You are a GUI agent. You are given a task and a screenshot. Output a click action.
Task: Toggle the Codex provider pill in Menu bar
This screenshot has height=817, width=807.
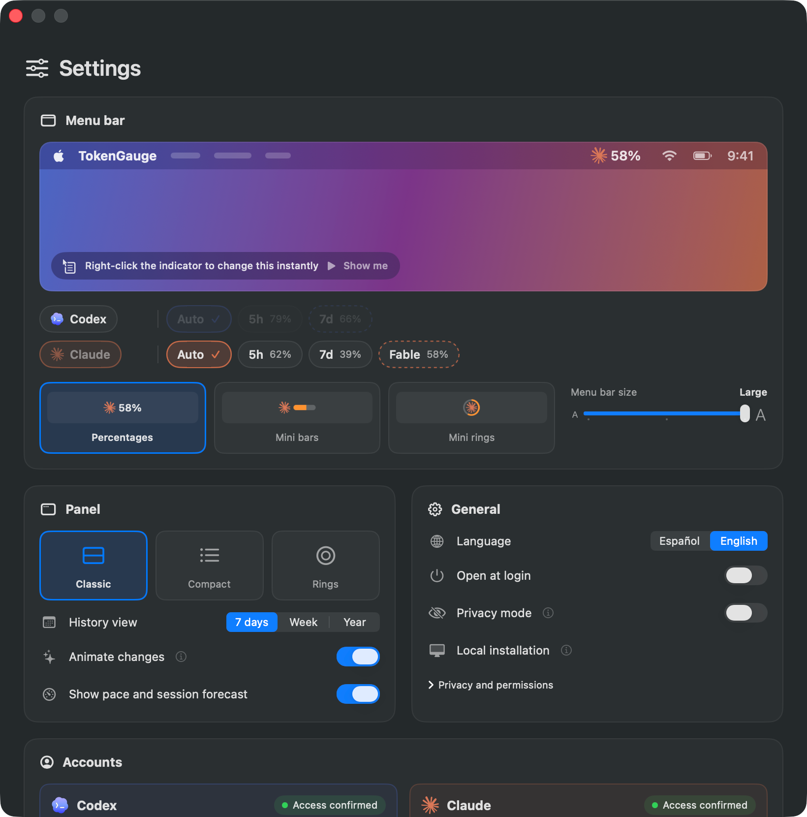click(79, 319)
